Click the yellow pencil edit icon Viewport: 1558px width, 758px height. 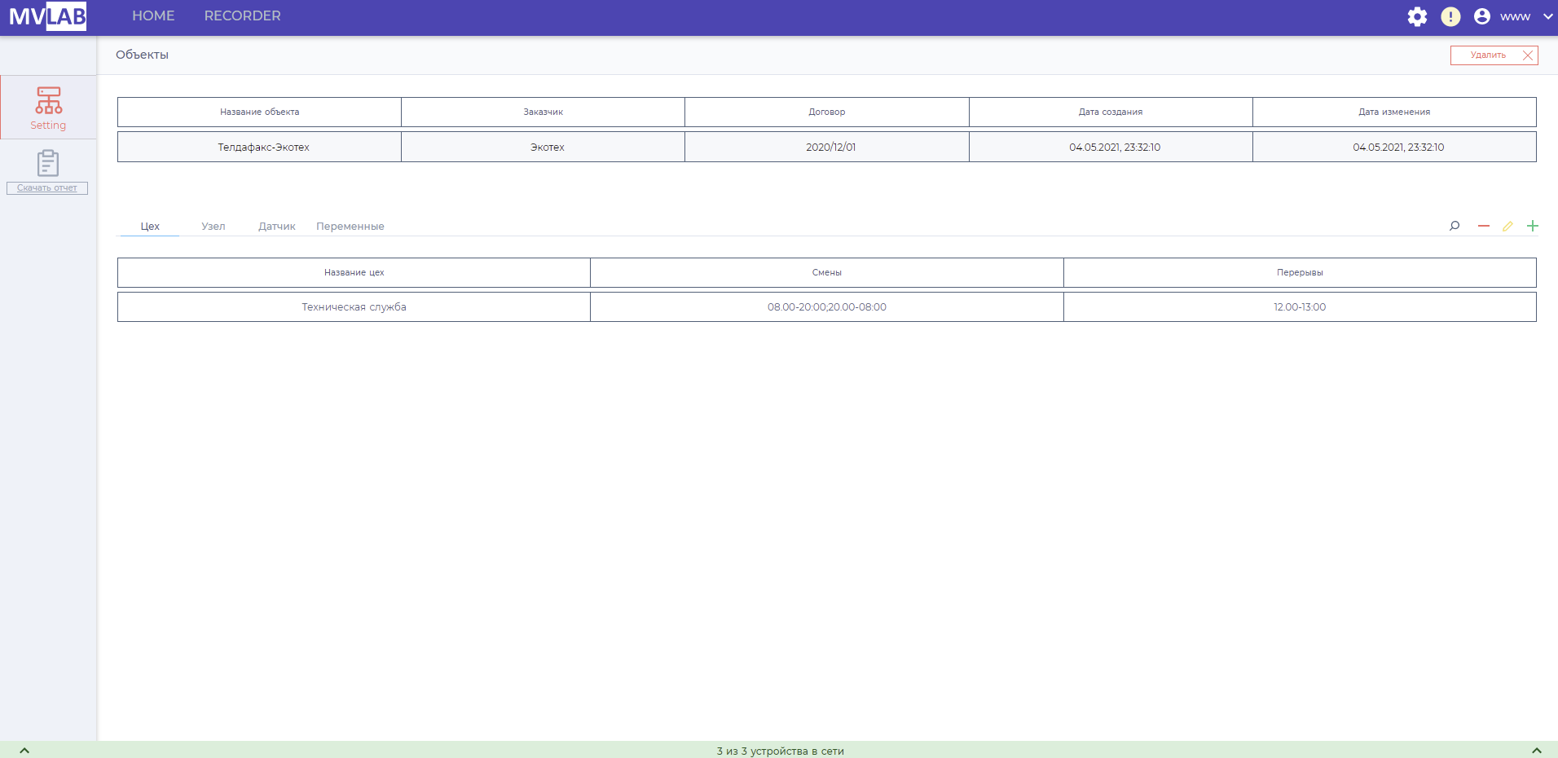(x=1507, y=226)
